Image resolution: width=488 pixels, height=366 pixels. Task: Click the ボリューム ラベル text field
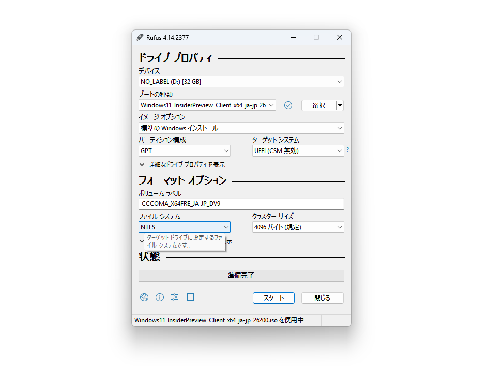[241, 204]
